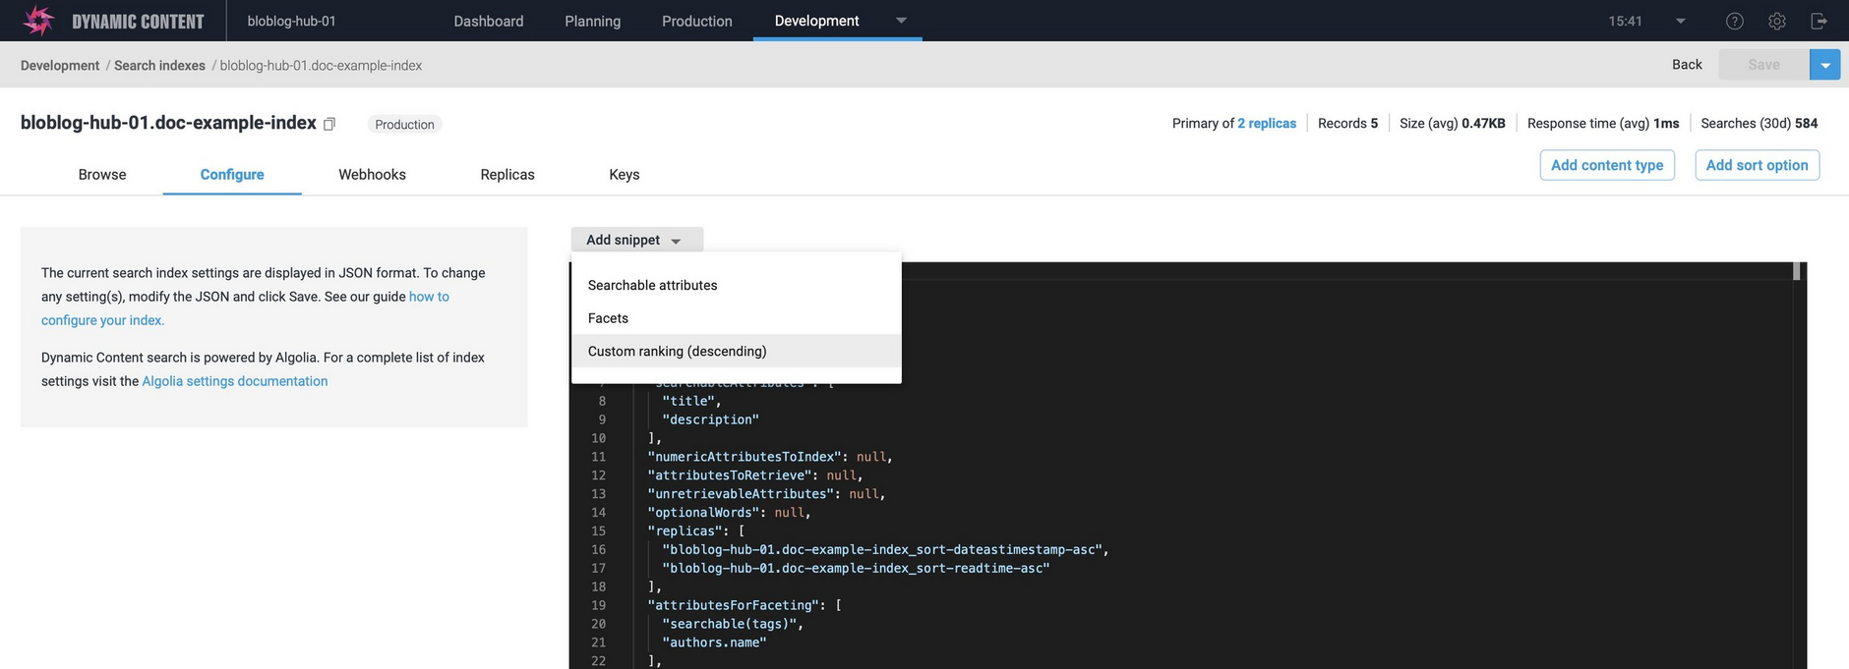Click the "numericAttributesToIndex" line in editor
The height and width of the screenshot is (669, 1849).
(769, 457)
